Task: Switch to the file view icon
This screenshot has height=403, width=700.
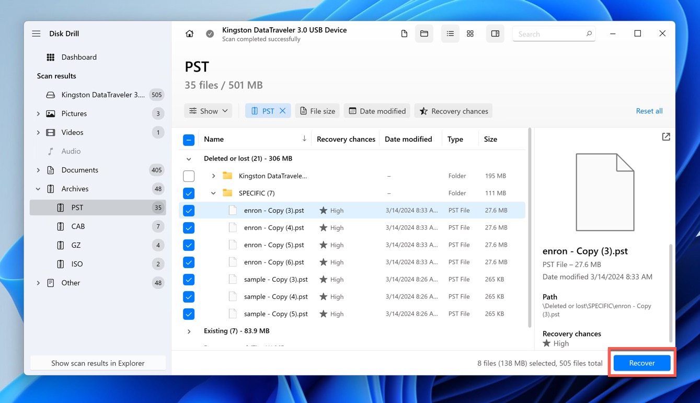Action: click(x=404, y=33)
